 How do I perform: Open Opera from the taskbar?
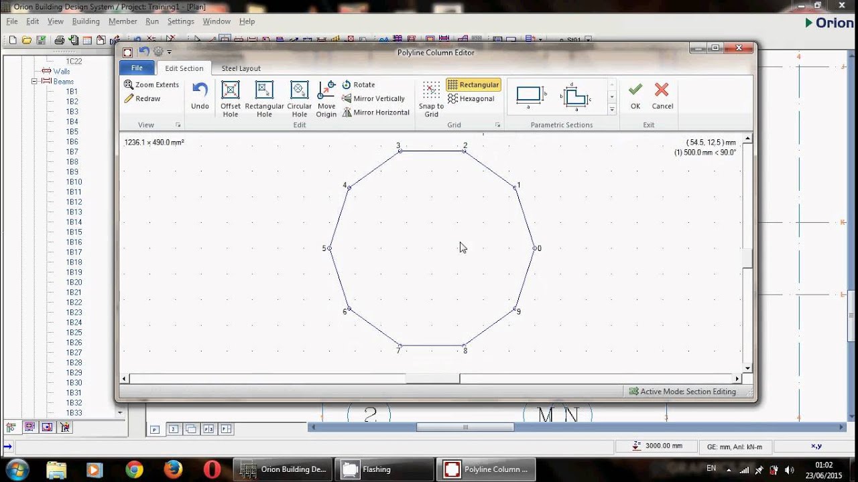click(212, 469)
